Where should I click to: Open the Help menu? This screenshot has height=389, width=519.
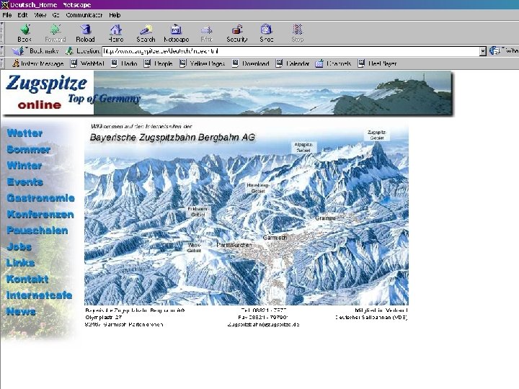tap(115, 15)
